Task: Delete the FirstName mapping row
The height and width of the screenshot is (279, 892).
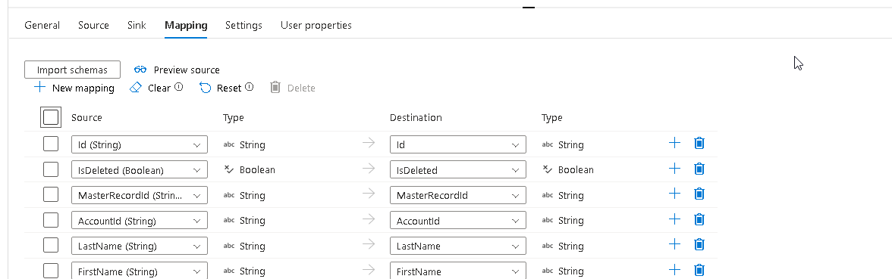Action: point(699,270)
